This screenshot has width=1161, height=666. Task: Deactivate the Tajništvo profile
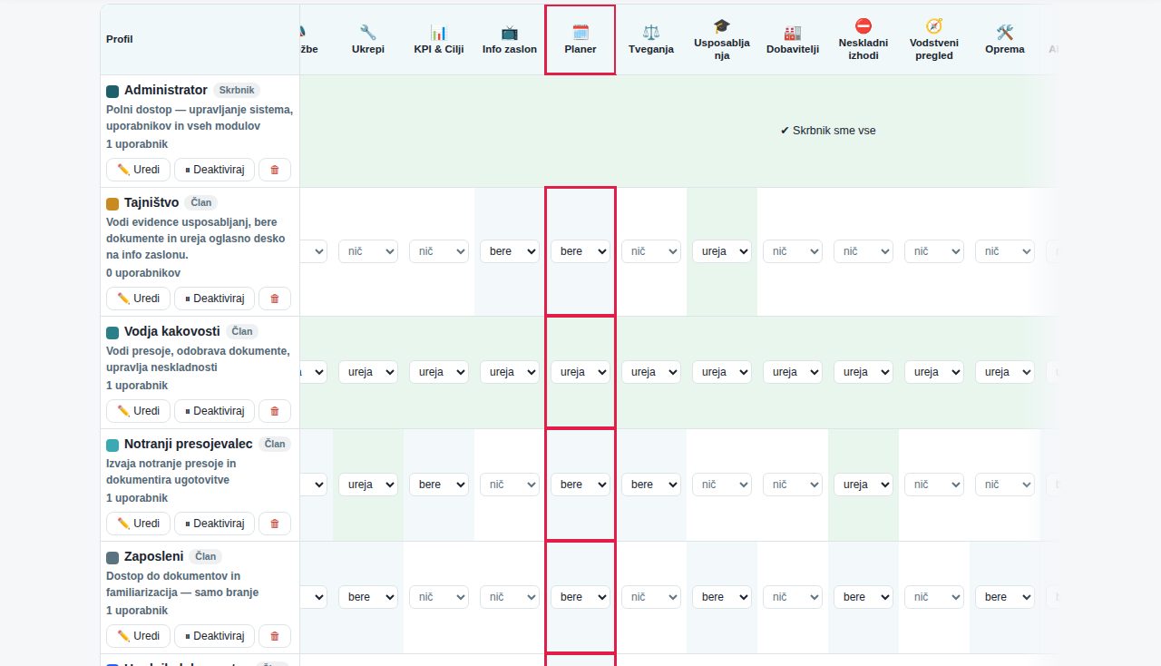click(x=214, y=299)
